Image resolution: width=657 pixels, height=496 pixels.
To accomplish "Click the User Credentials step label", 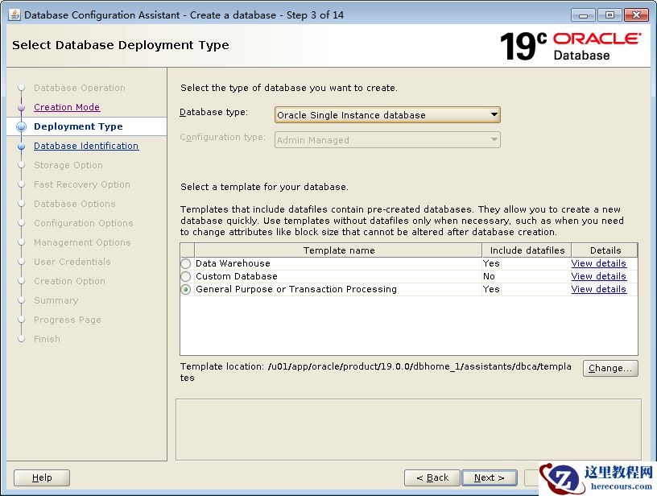I will (x=72, y=262).
